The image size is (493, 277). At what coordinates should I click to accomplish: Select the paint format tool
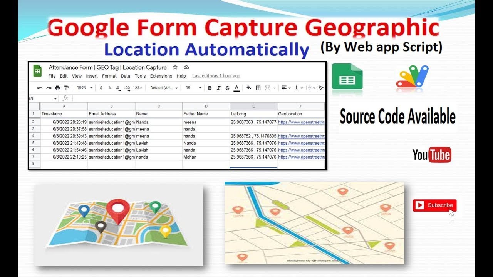66,88
